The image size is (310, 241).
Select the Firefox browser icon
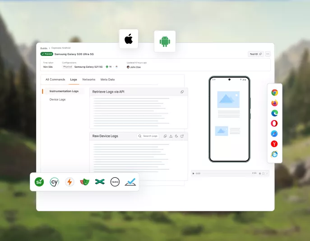tap(274, 103)
